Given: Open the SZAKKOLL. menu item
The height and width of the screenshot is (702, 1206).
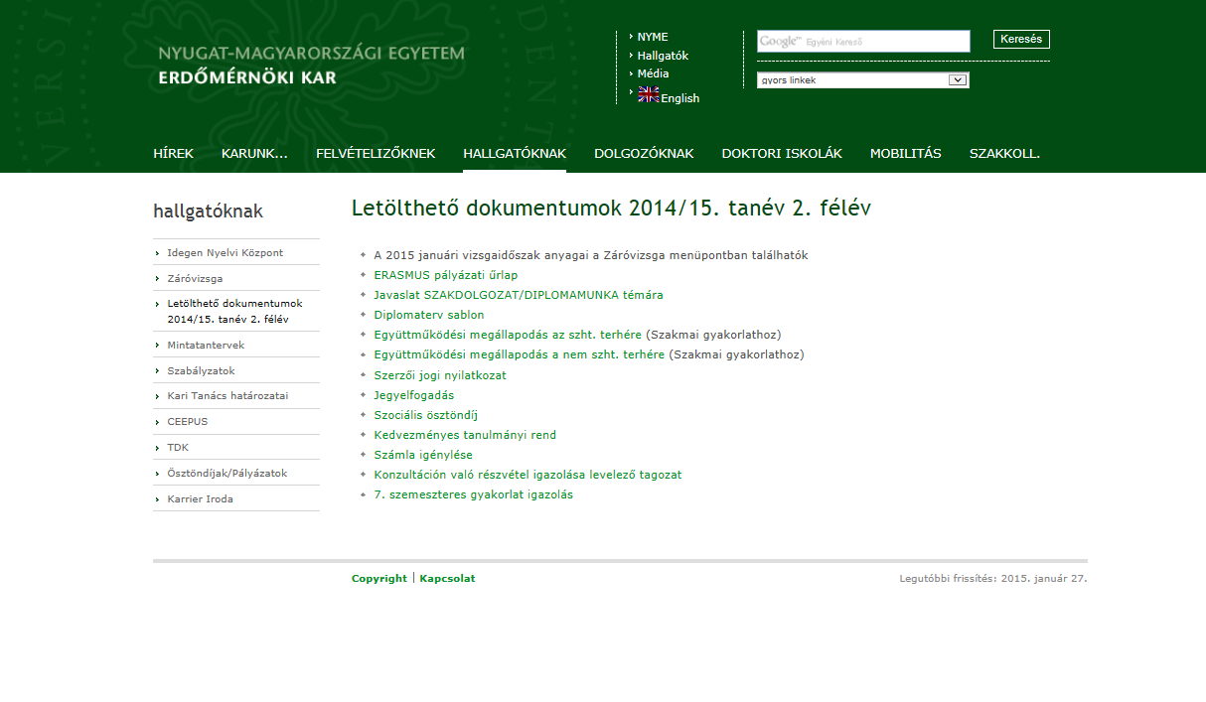Looking at the screenshot, I should pyautogui.click(x=1004, y=153).
